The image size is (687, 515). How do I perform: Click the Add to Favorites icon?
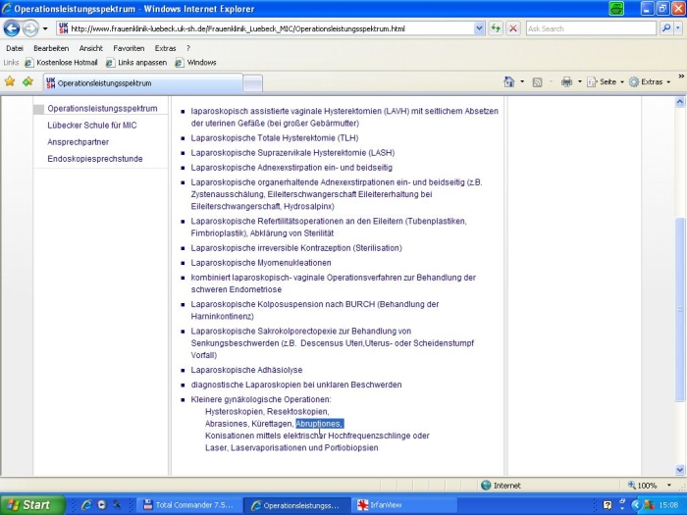[28, 81]
